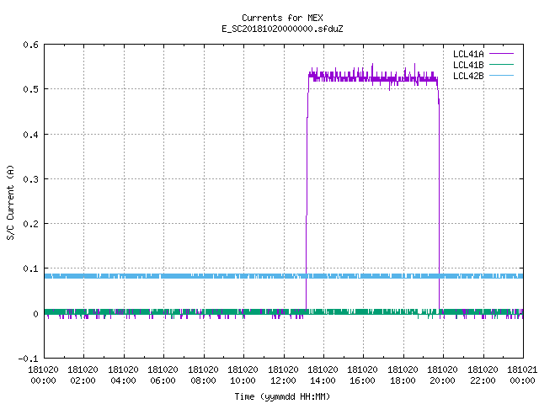The width and height of the screenshot is (539, 404).
Task: Click the -0.1 y-axis tick label
Action: click(28, 359)
